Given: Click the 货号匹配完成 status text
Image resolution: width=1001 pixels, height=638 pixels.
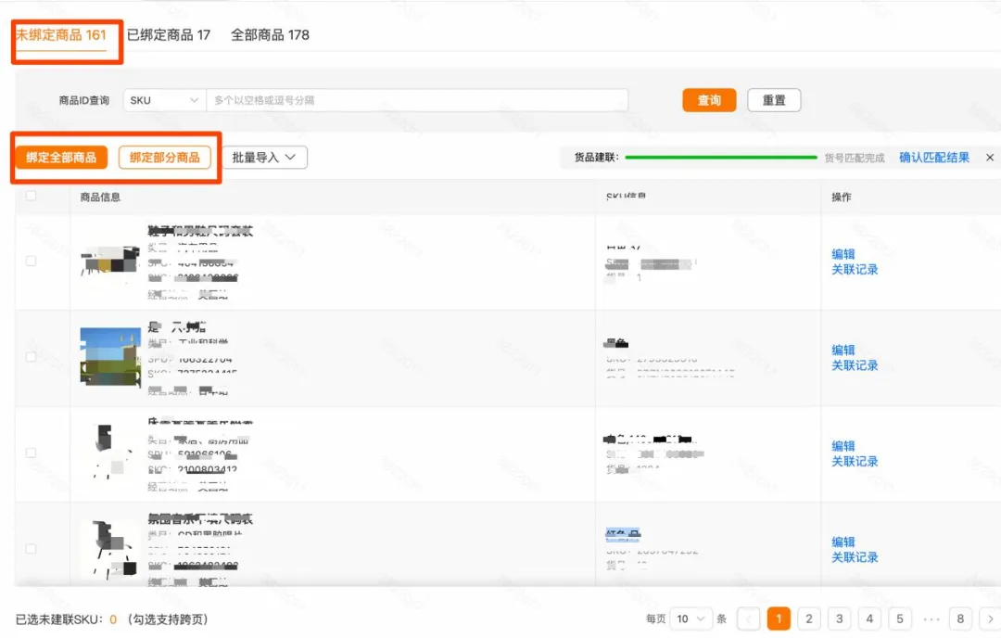Looking at the screenshot, I should pos(855,158).
